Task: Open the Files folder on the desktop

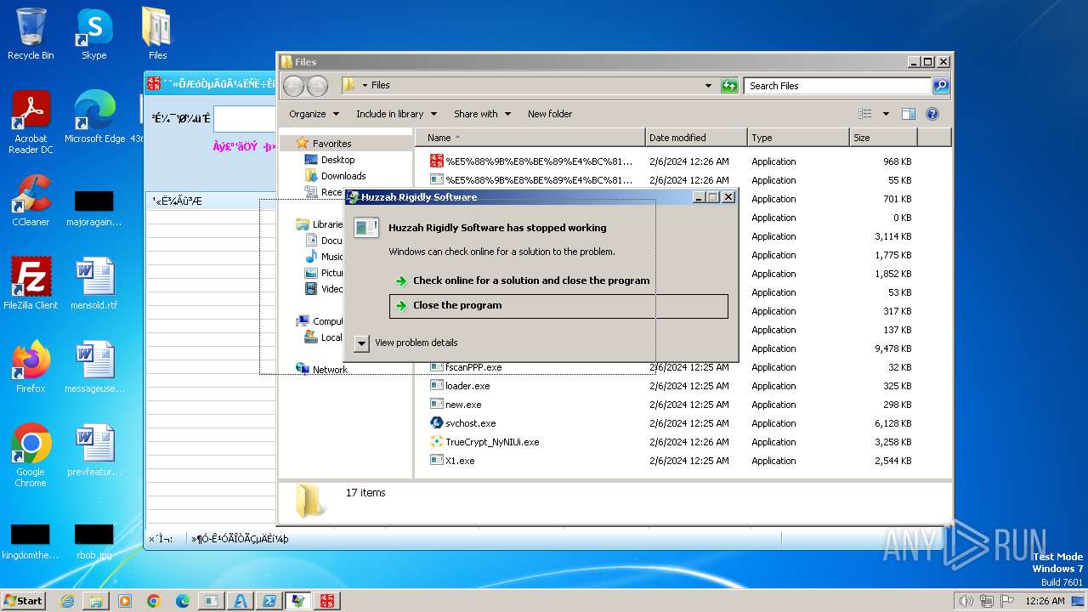Action: click(x=157, y=34)
